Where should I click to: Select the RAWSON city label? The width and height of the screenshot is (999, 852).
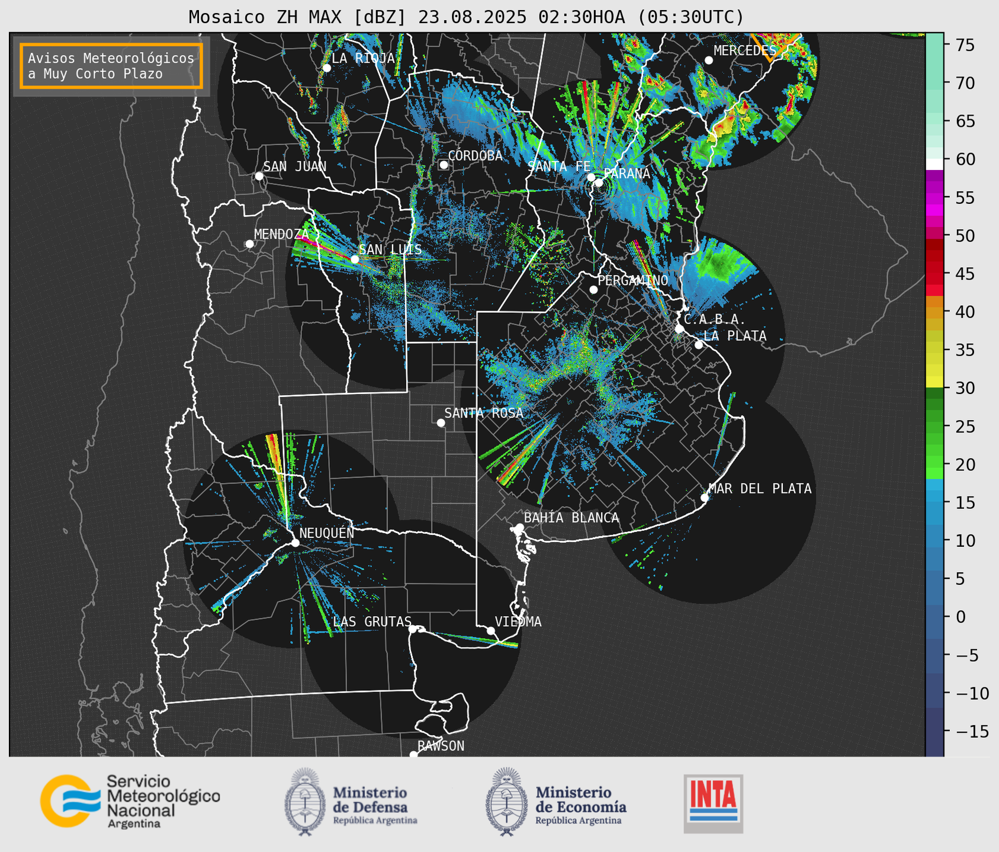coord(441,746)
